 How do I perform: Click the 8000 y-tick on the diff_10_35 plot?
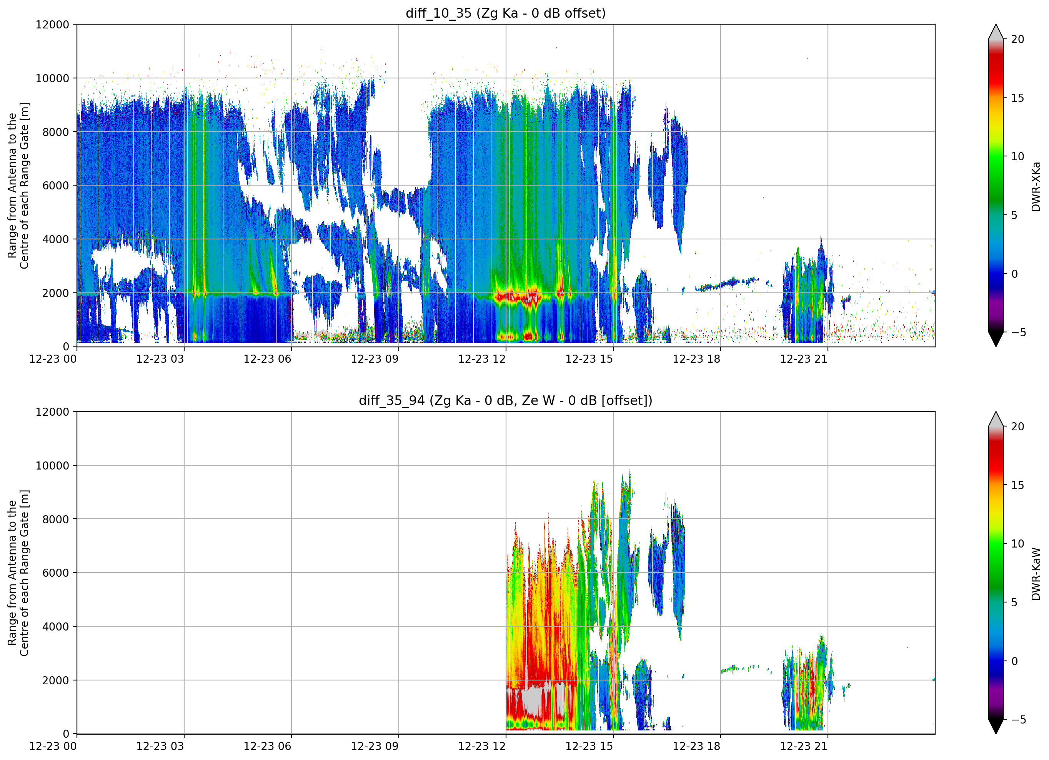click(55, 132)
